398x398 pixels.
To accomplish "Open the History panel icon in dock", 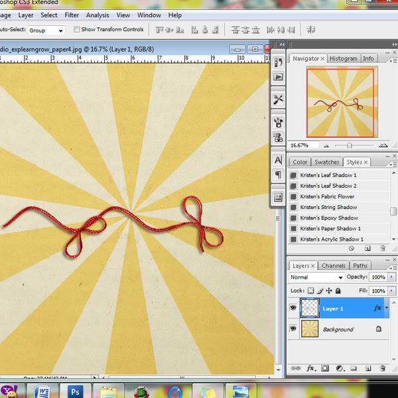I will click(x=278, y=62).
